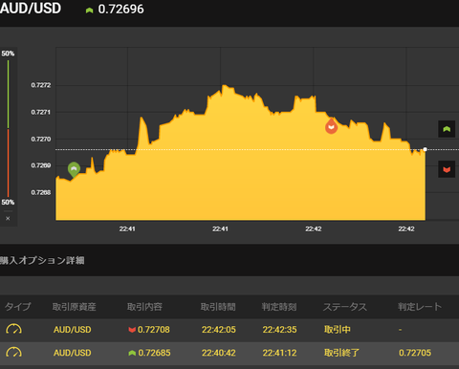Click the AUD/USD pair title
Screen dimensions: 459x369
click(31, 9)
